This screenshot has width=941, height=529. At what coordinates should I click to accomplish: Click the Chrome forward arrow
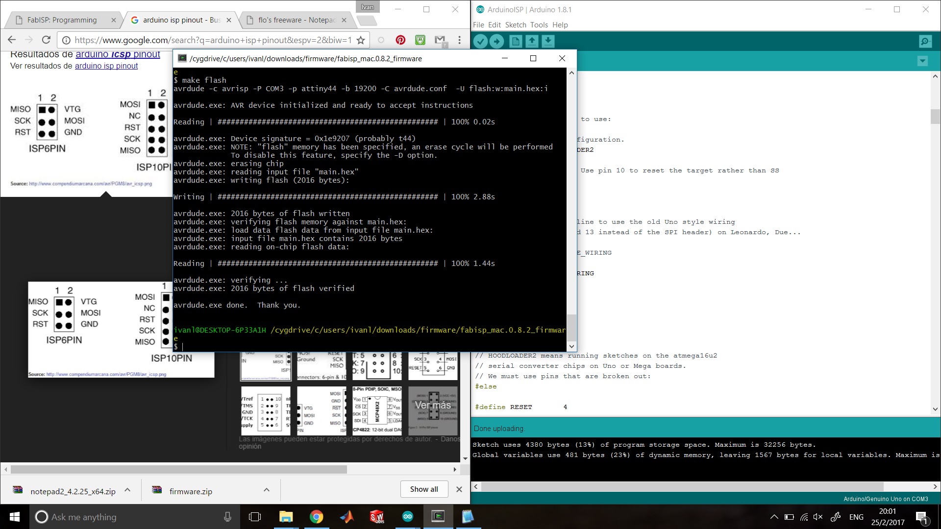[x=29, y=40]
